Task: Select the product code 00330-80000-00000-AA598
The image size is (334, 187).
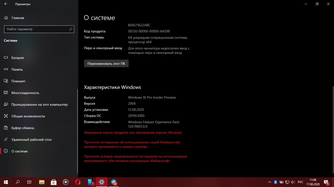Action: [x=149, y=31]
